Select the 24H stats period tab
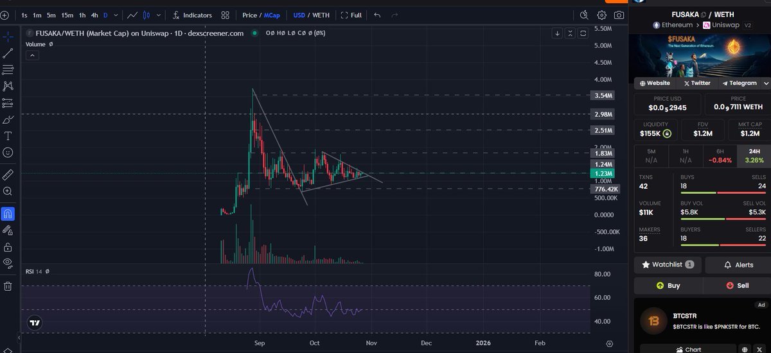 (x=753, y=156)
